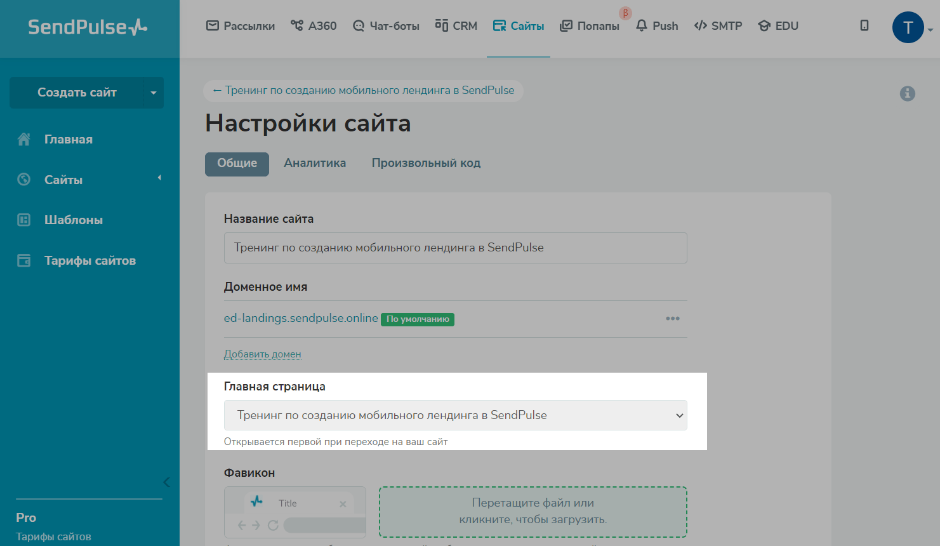Go to the EDU section
Viewport: 940px width, 546px height.
click(x=778, y=26)
